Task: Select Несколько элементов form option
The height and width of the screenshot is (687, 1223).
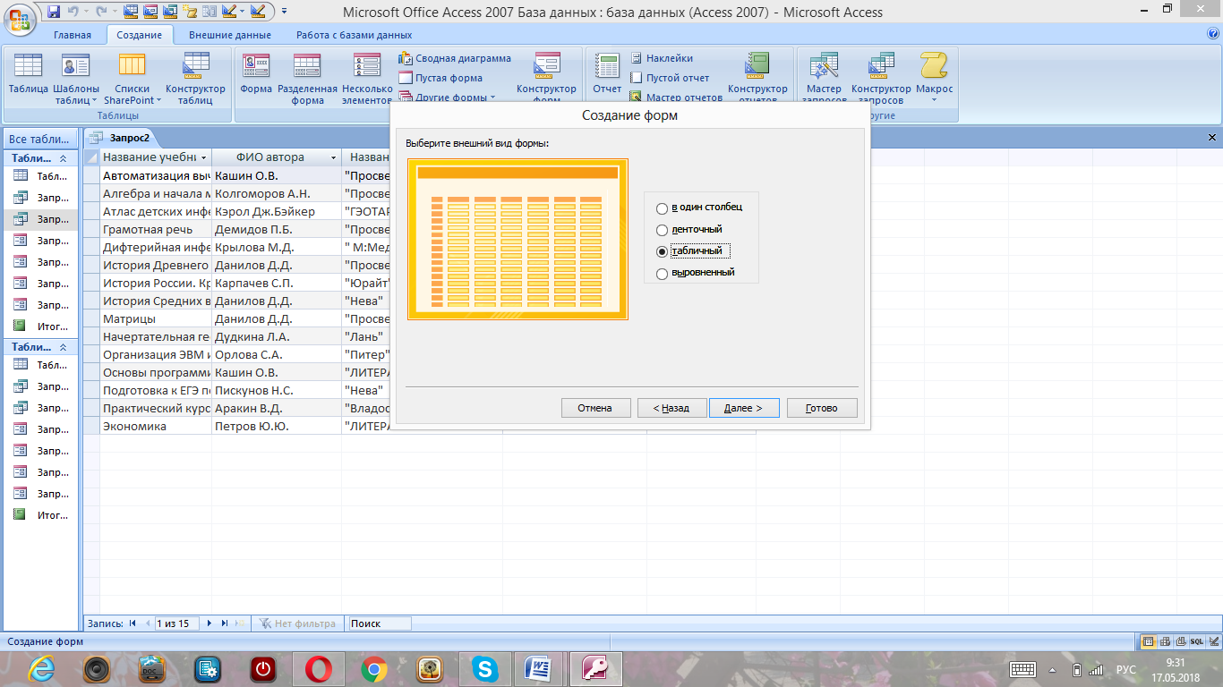Action: coord(366,79)
